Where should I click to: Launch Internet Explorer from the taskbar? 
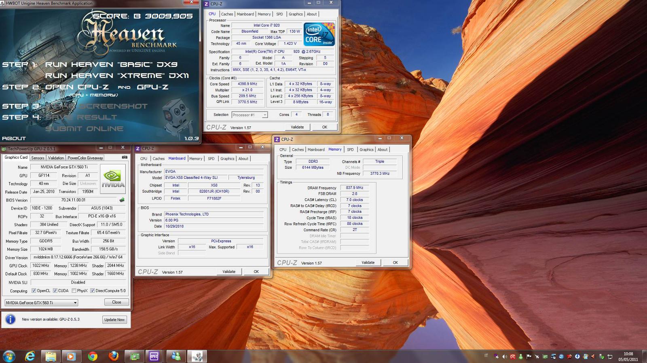tap(30, 356)
